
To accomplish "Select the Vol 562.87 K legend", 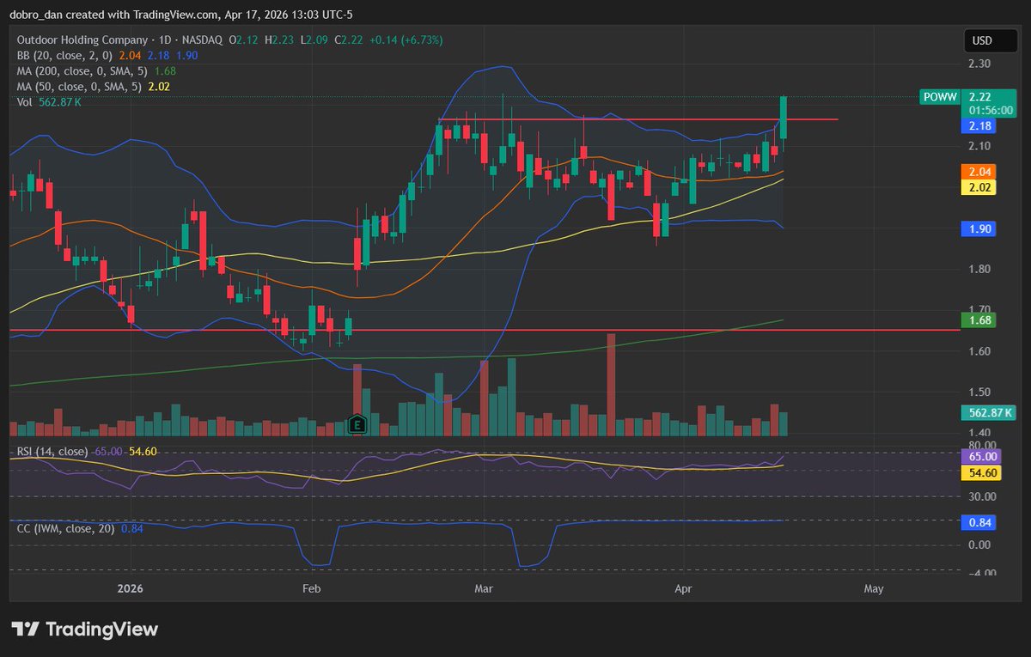I will (49, 102).
